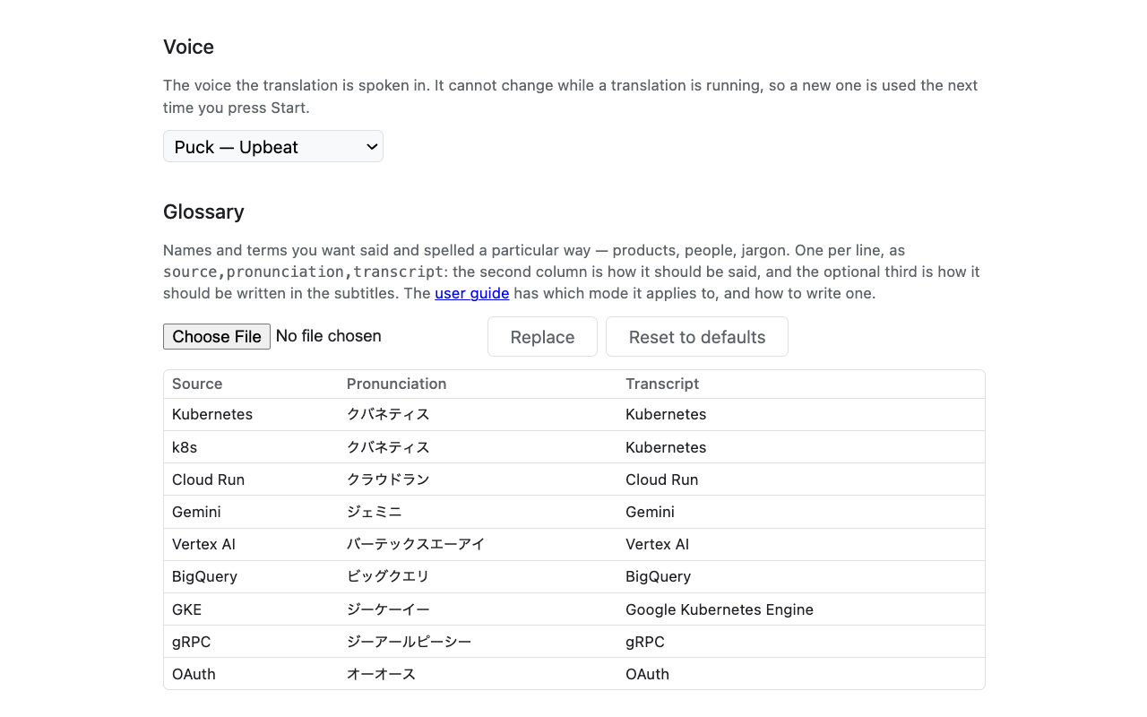Click the Transcript cell in the k8s row

pos(801,447)
